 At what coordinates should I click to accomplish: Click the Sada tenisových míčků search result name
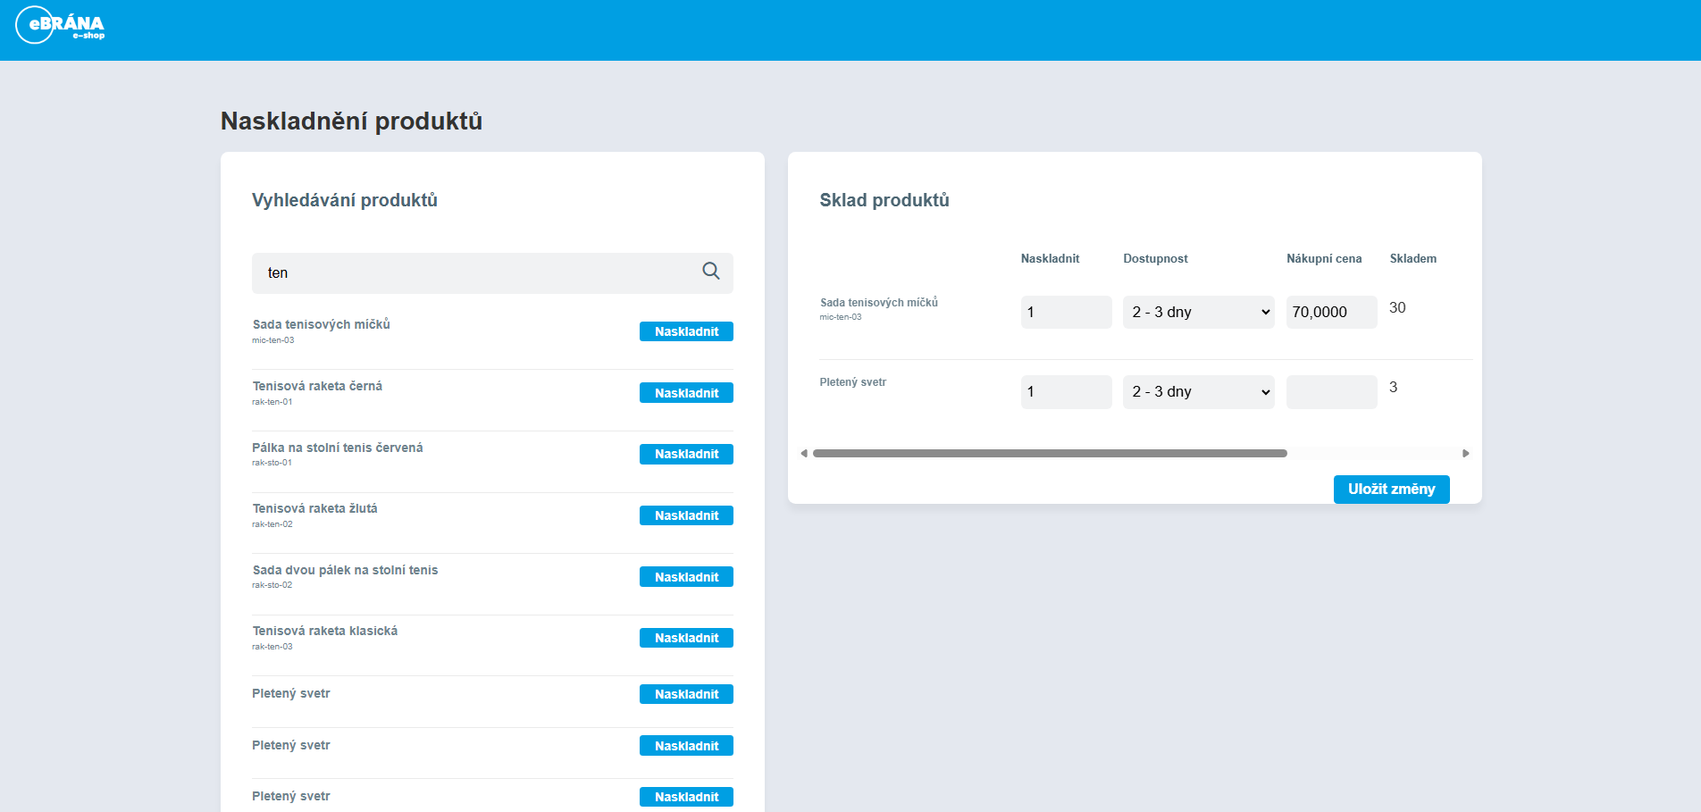[322, 324]
